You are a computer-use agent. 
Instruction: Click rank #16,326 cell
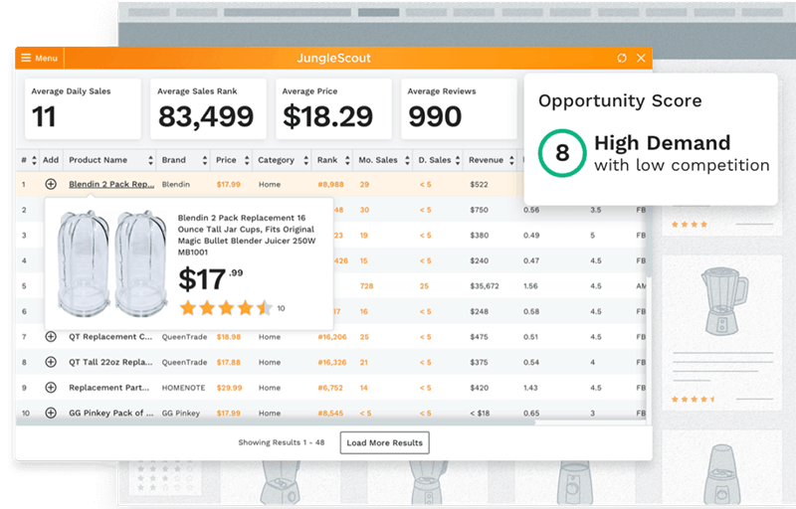(332, 362)
